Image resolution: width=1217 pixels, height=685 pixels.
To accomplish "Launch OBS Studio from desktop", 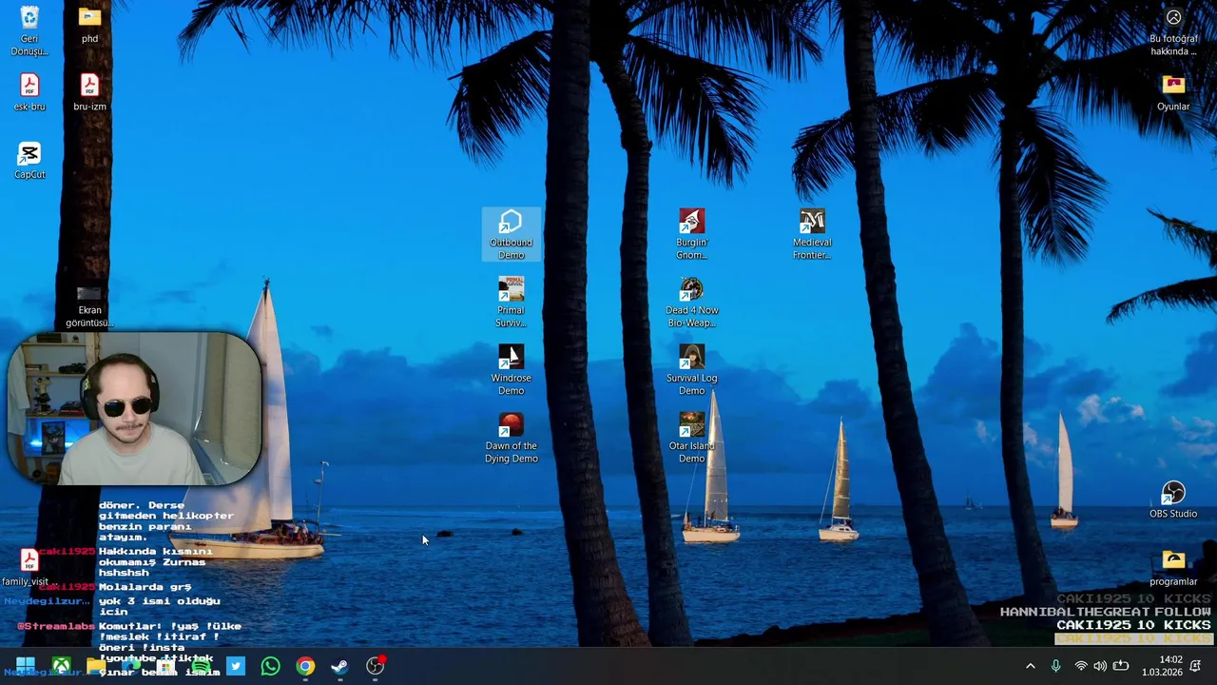I will (x=1173, y=499).
